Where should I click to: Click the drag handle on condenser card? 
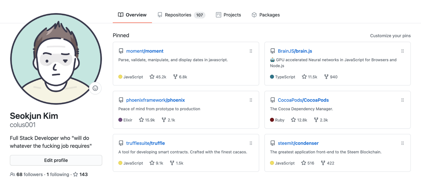[x=403, y=143]
